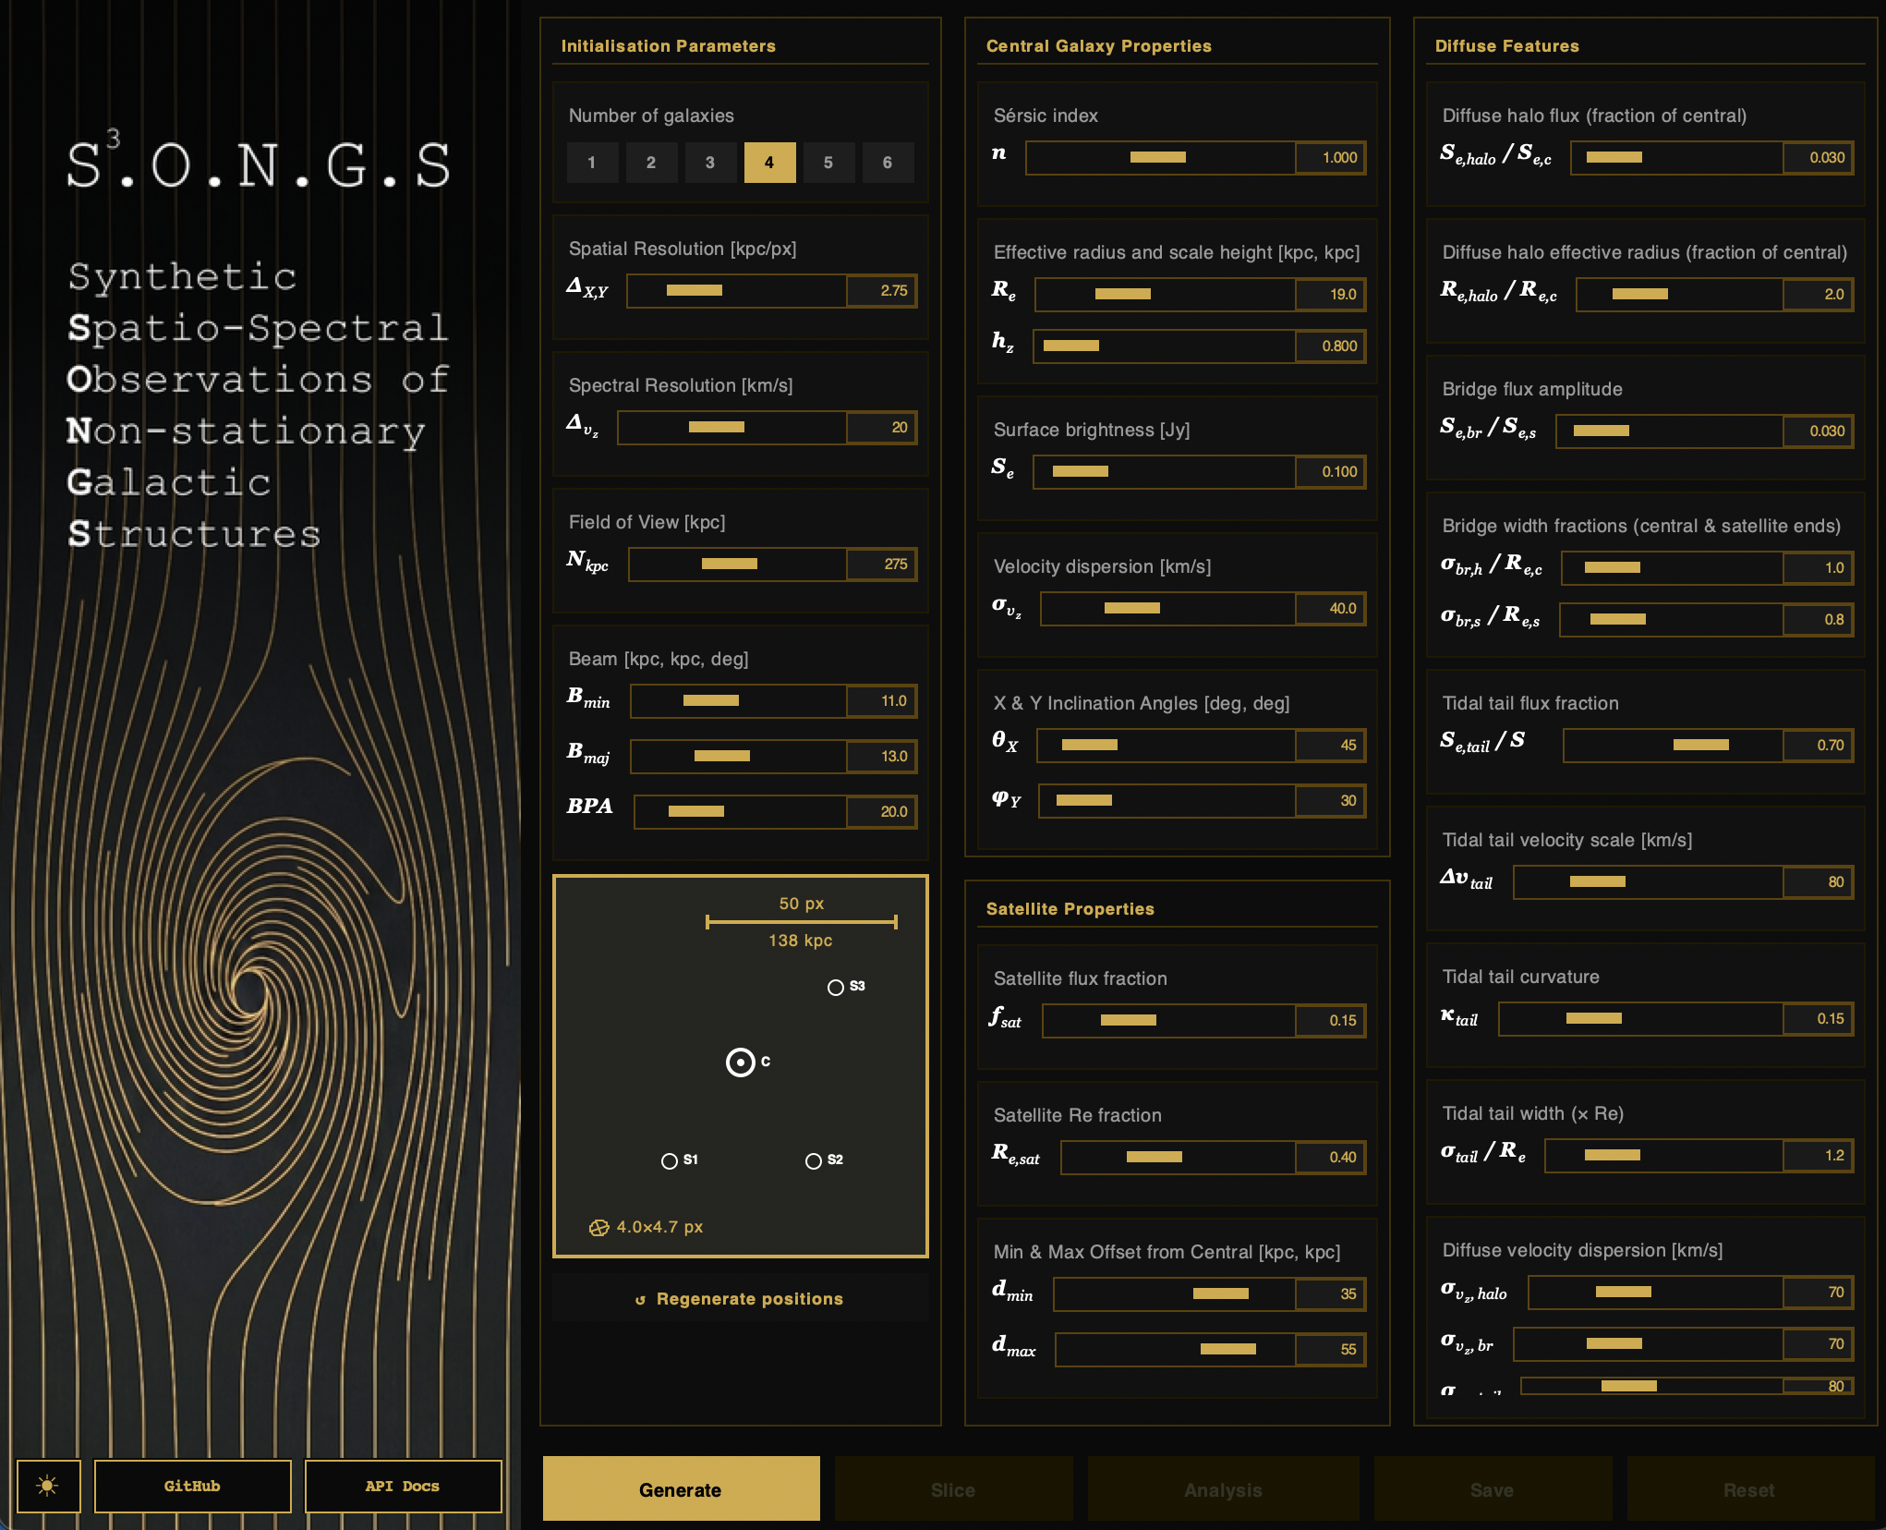Adjust the scale height hz slider

[x=1164, y=346]
